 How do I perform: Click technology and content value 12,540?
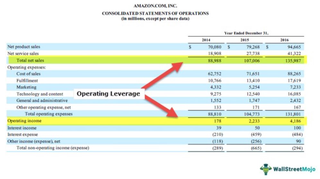[x=253, y=94]
